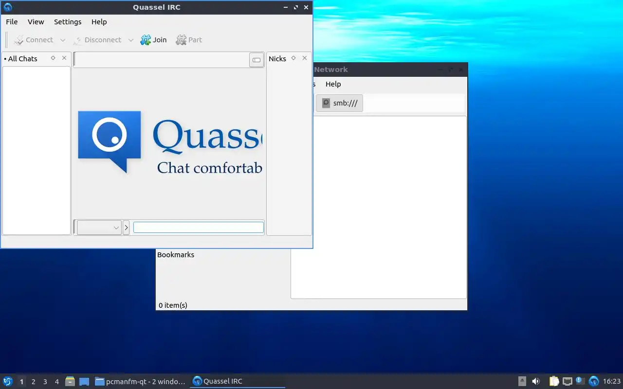The height and width of the screenshot is (389, 623).
Task: Close the All Chats panel
Action: [64, 58]
